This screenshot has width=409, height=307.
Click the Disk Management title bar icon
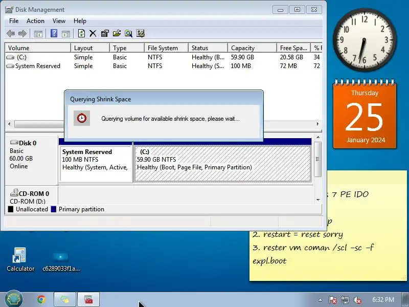[9, 10]
